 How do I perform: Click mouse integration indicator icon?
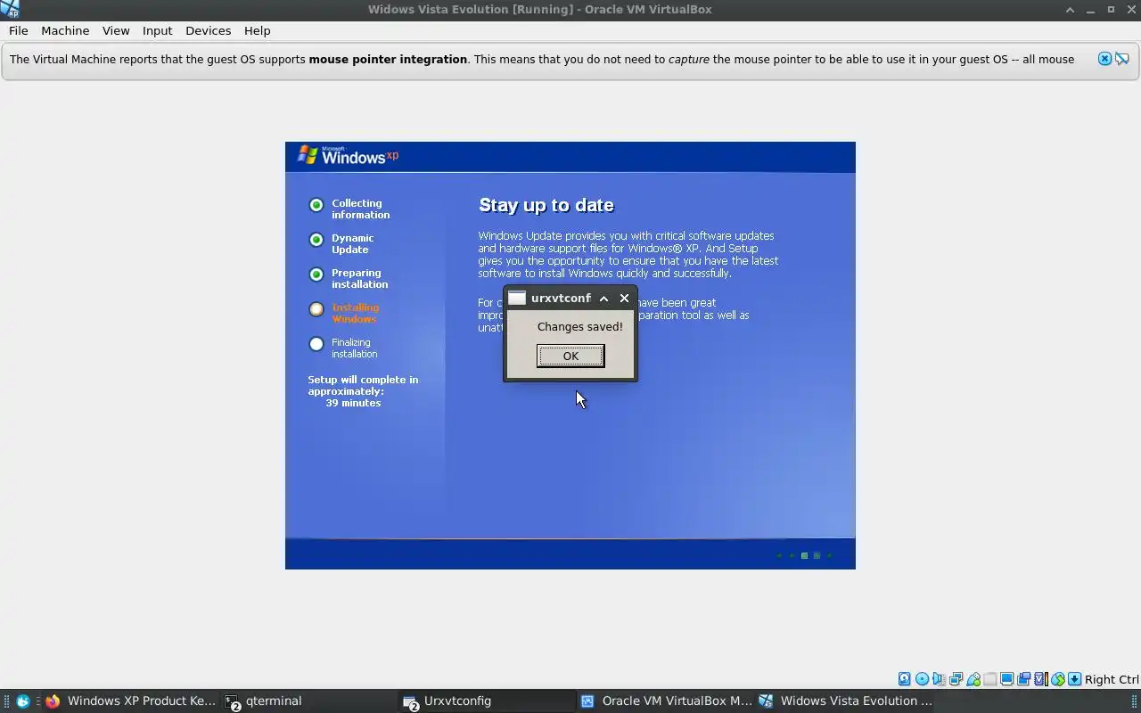tap(1057, 679)
